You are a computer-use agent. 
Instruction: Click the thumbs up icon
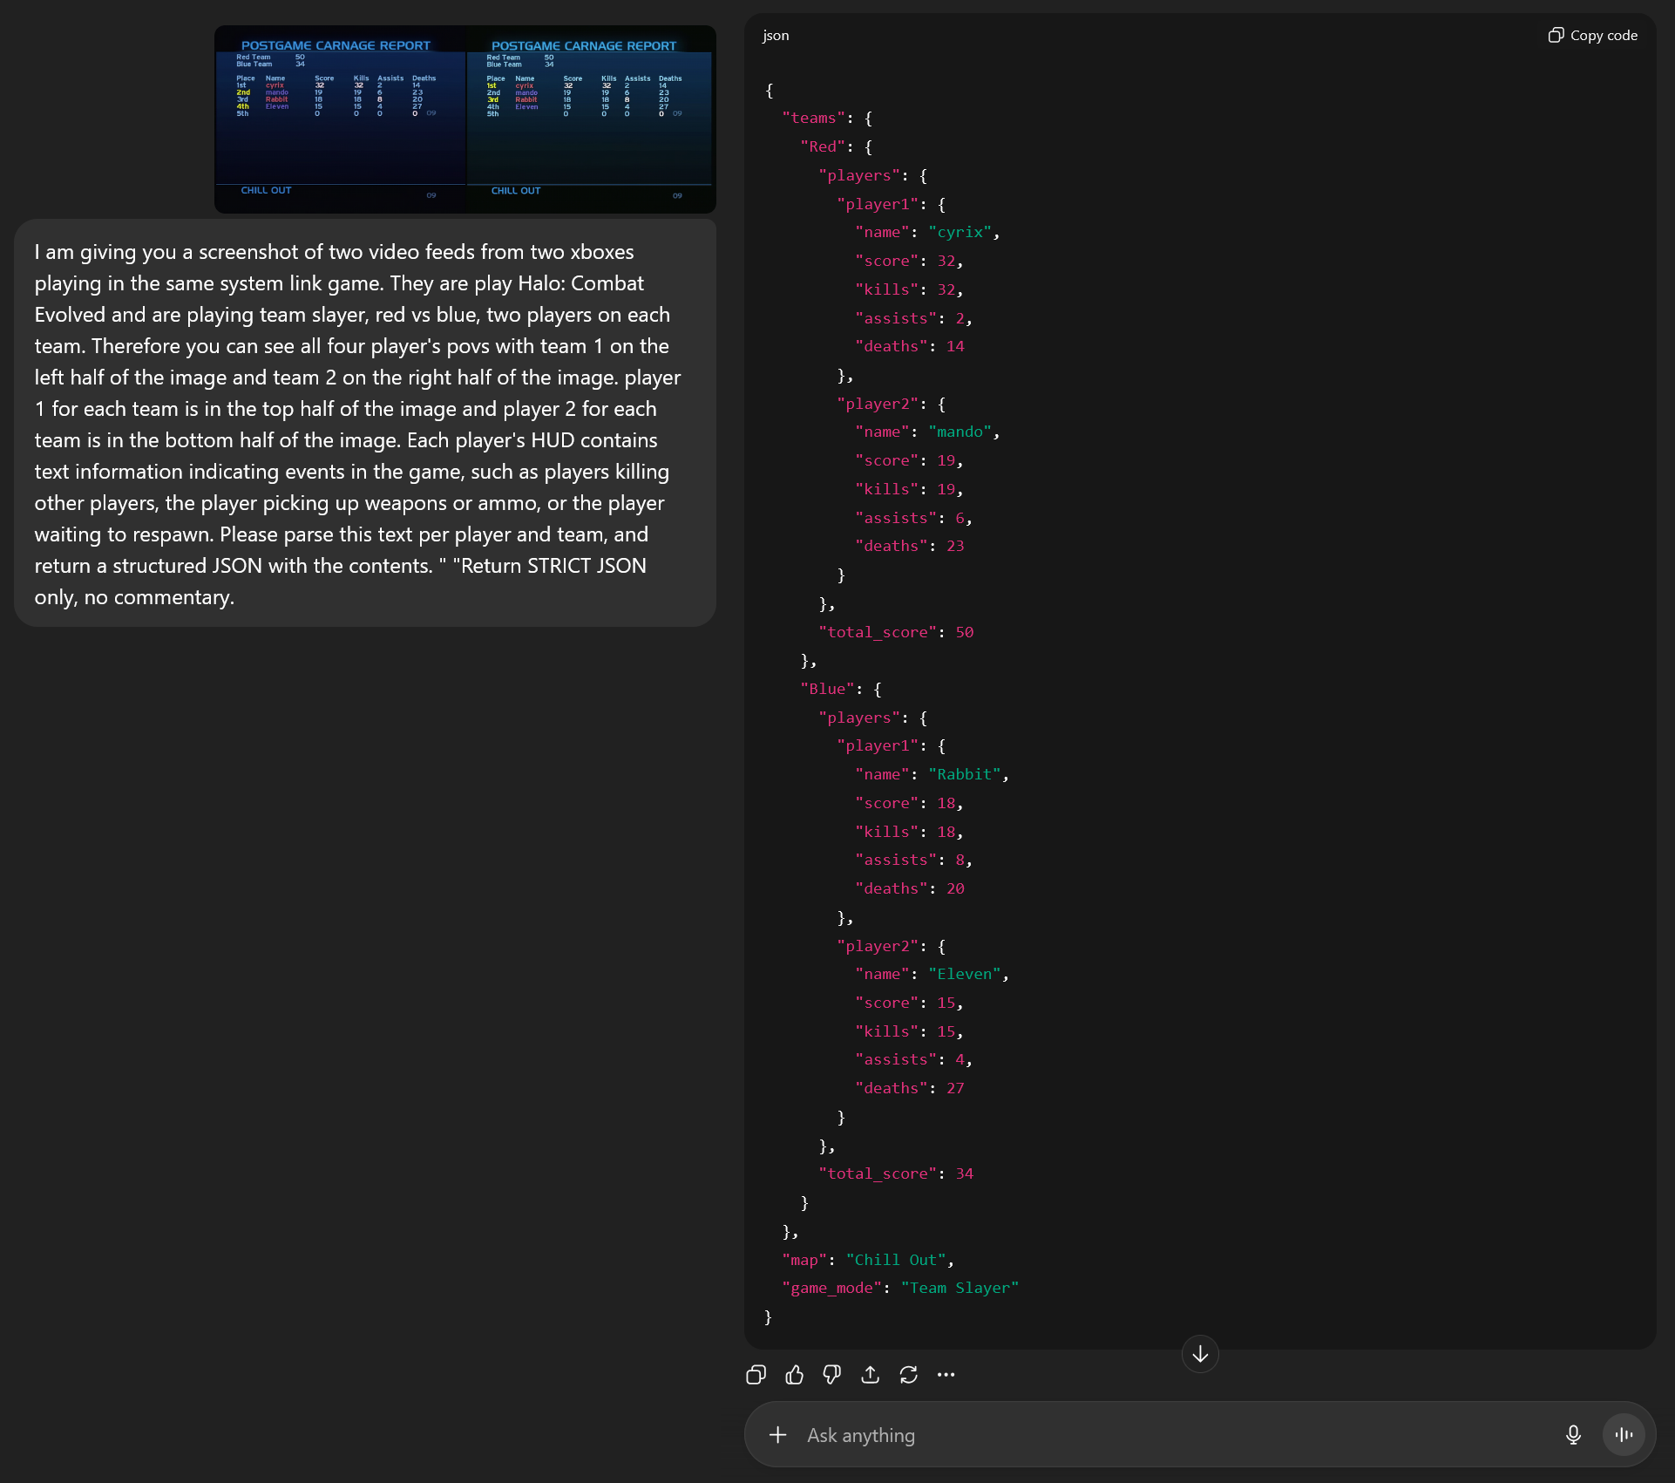[794, 1375]
